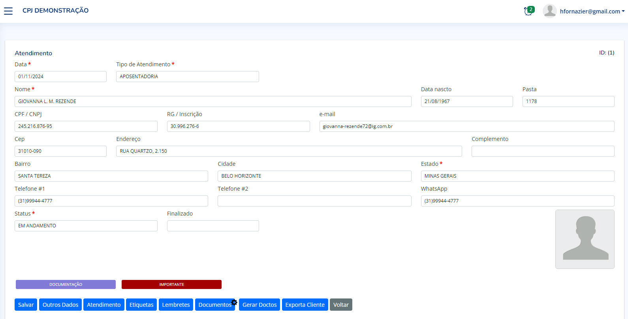This screenshot has width=628, height=319.
Task: Open the Status field showing EM ANDAMENTO
Action: [x=86, y=226]
